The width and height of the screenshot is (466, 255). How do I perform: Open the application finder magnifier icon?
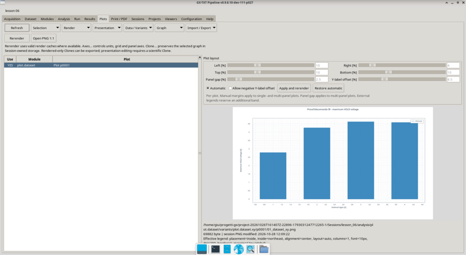[x=251, y=250]
